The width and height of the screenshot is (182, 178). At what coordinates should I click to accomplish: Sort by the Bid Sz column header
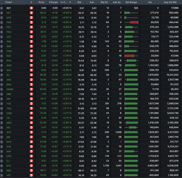(x=104, y=2)
